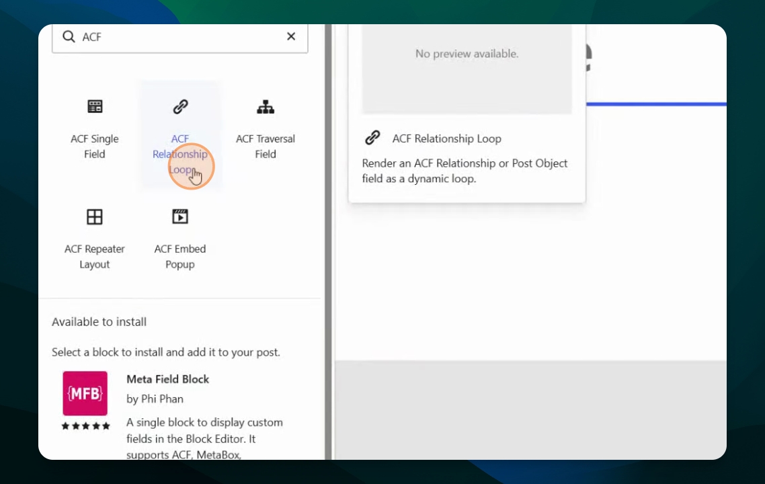The height and width of the screenshot is (484, 765).
Task: Click the ACF Embed Popup label
Action: click(x=180, y=257)
